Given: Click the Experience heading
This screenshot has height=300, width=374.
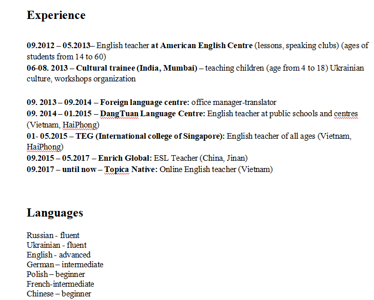Looking at the screenshot, I should coord(56,15).
